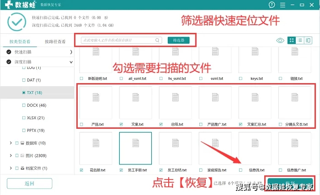The image size is (320, 195).
Task: Check the 新版说明.txt checkbox
Action: pos(81,79)
